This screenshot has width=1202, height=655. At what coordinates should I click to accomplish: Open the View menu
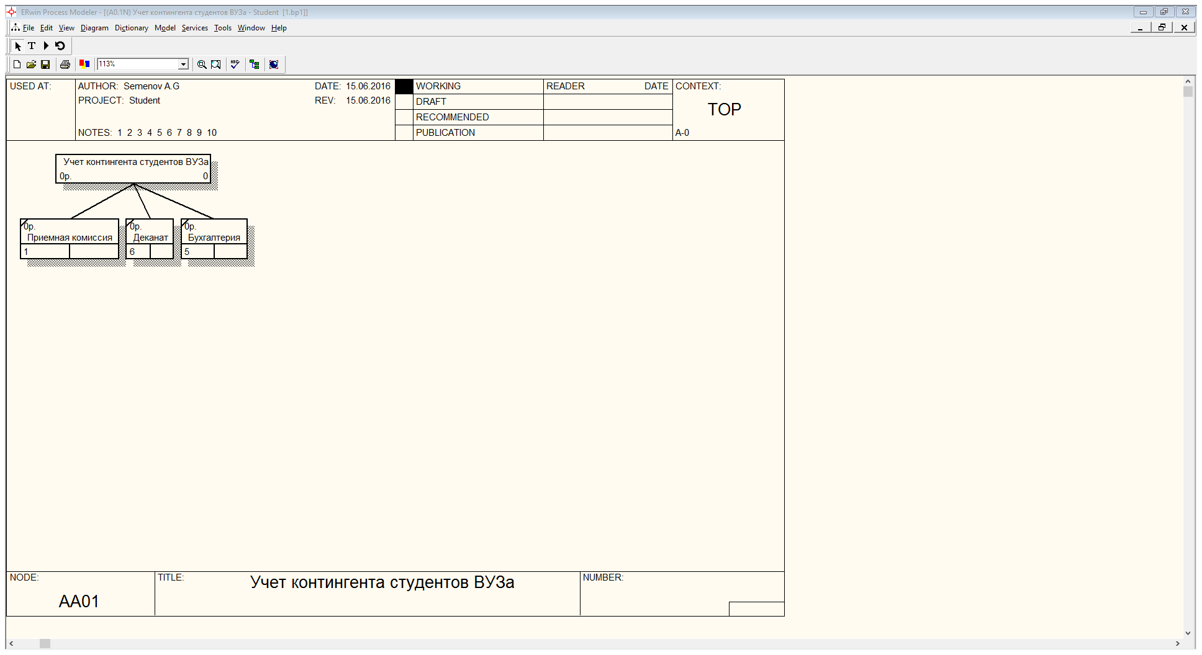[x=66, y=28]
